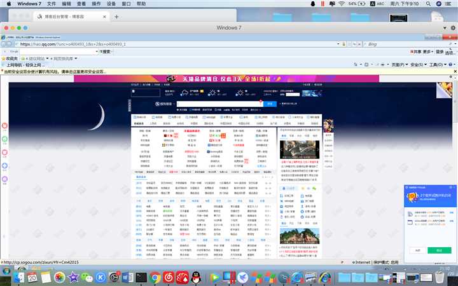The image size is (458, 286).
Task: Open the Trash in the Dock
Action: coord(440,277)
